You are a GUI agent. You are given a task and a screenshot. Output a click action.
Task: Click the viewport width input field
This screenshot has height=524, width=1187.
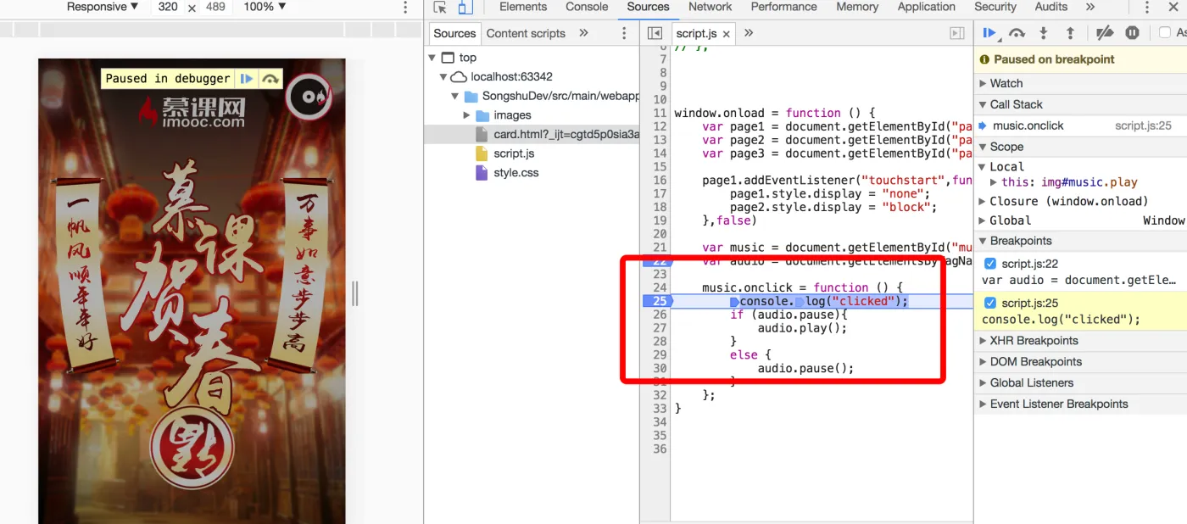tap(168, 7)
